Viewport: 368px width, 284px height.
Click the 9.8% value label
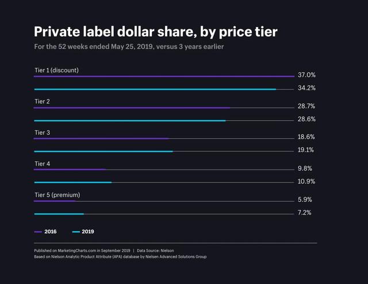[x=305, y=168]
